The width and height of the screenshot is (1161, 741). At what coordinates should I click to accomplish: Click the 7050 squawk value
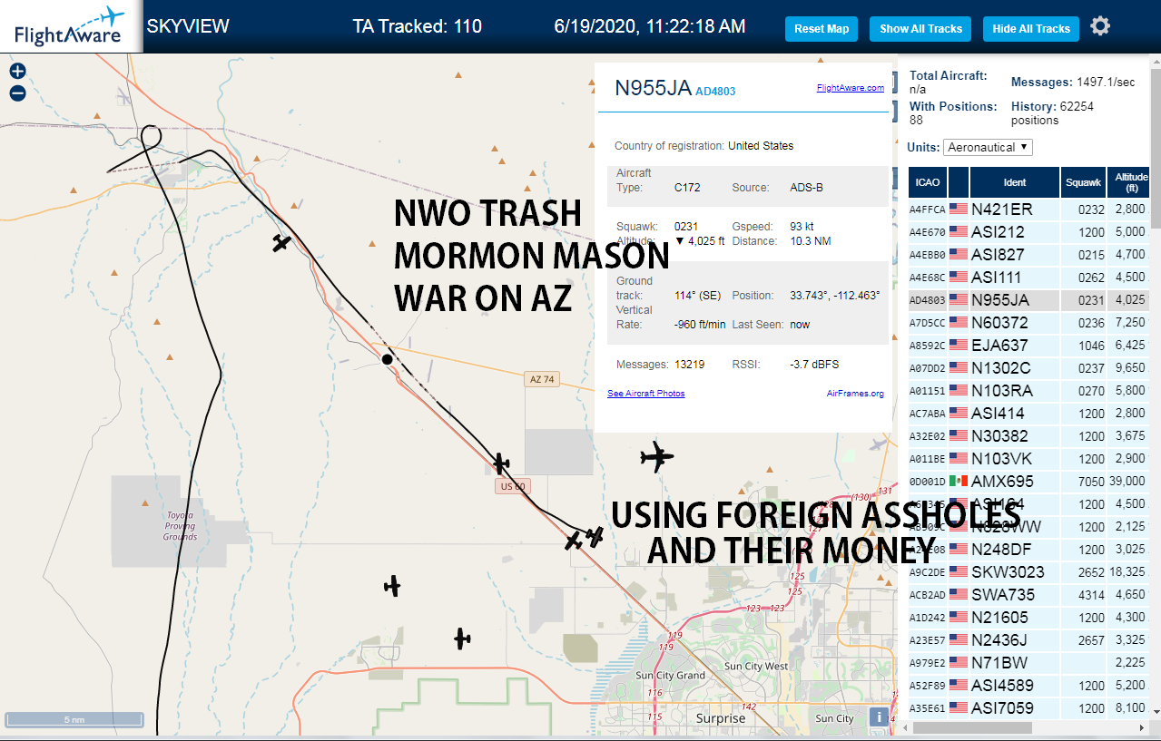(x=1091, y=482)
